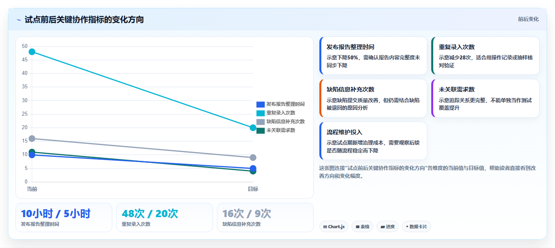Click the 48次 / 20次 stat card
Image resolution: width=555 pixels, height=248 pixels.
click(x=165, y=217)
